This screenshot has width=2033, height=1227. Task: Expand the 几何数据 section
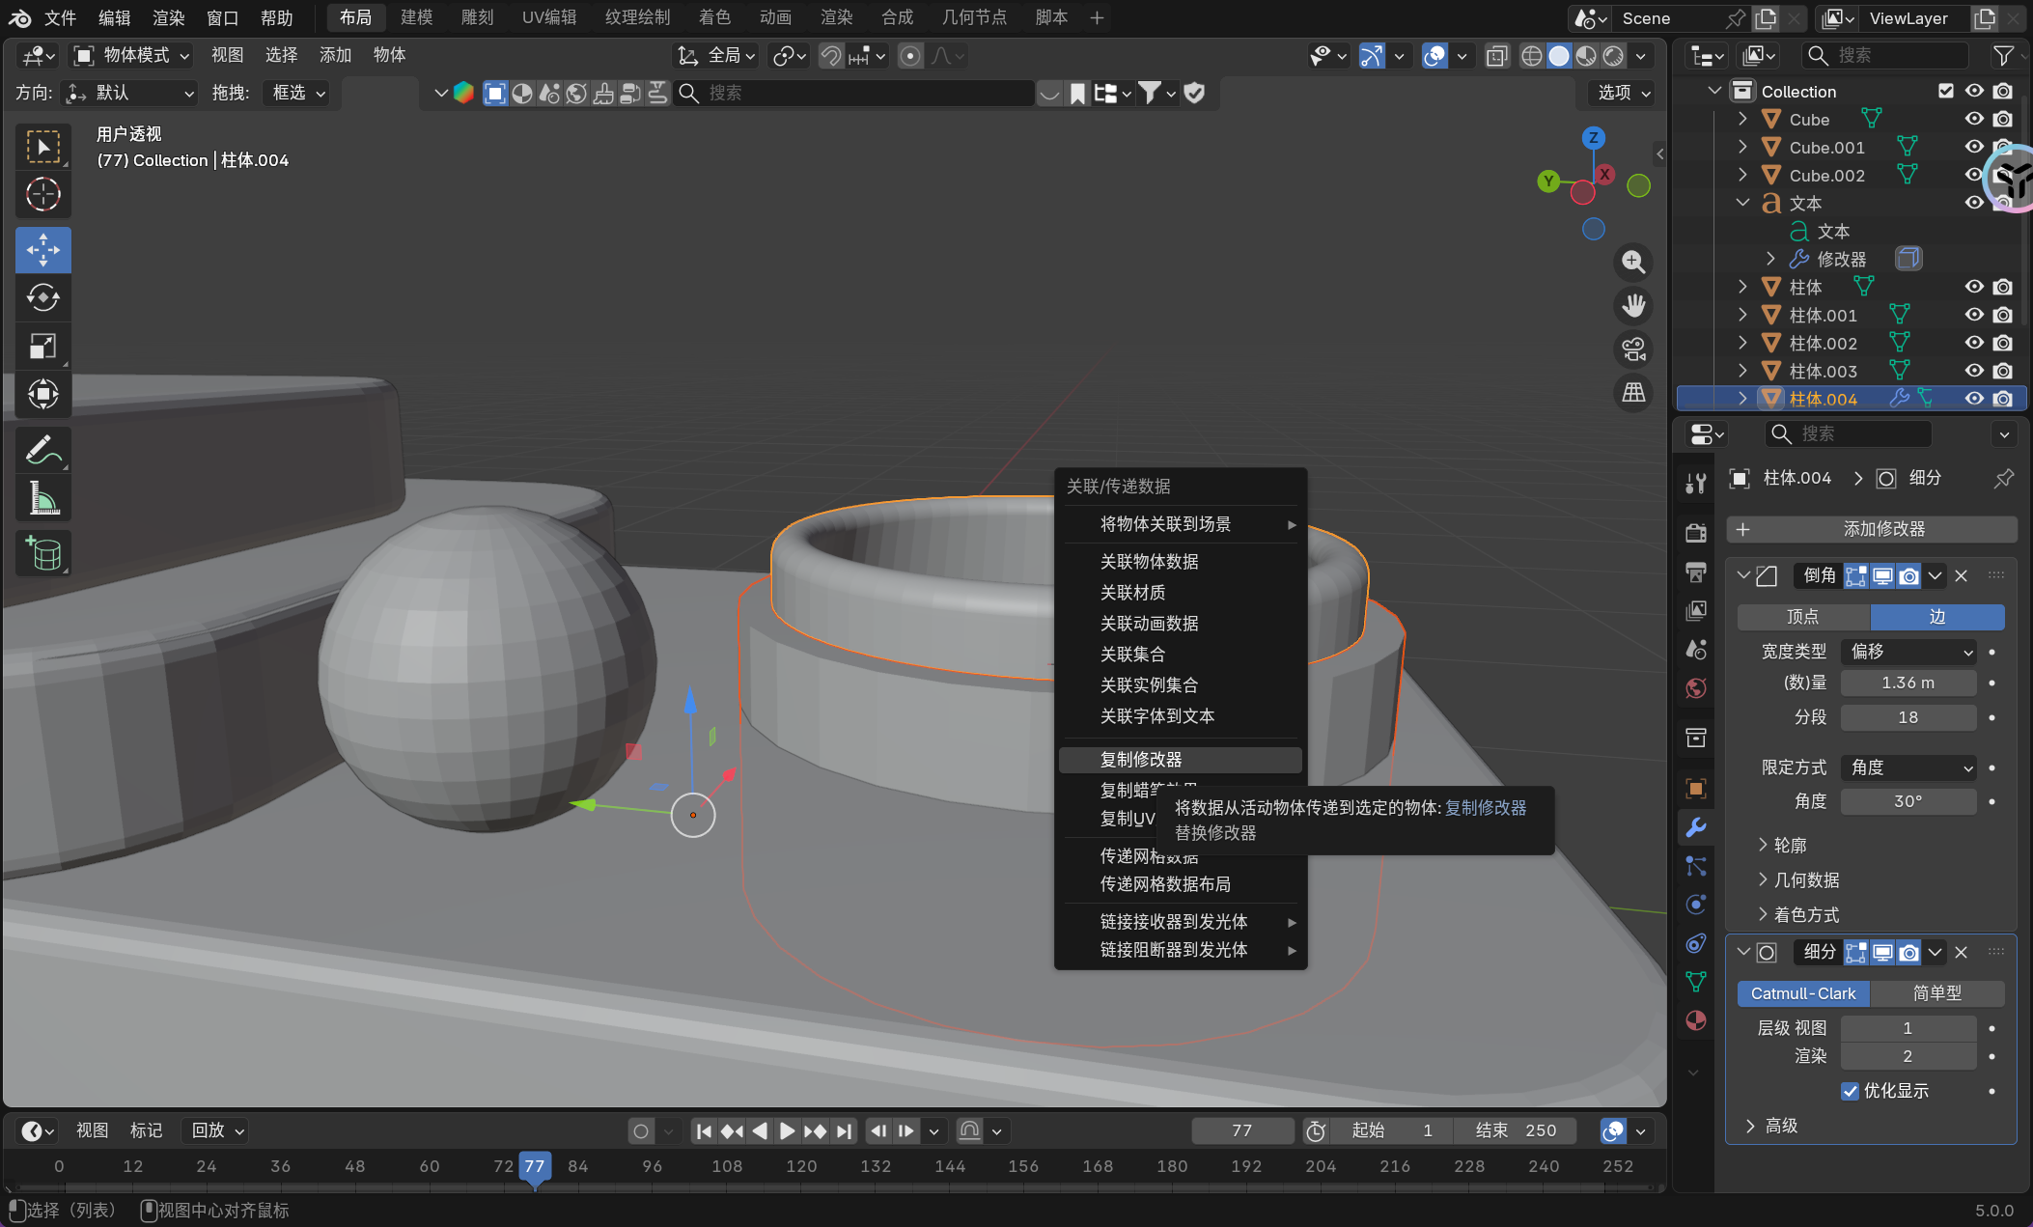pyautogui.click(x=1806, y=879)
